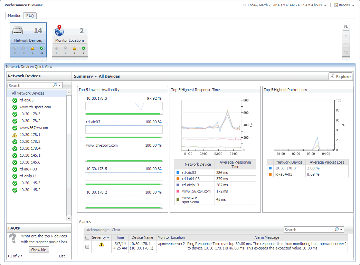This screenshot has height=265, width=360.
Task: Click the list view icon at top right
Action: point(346,27)
